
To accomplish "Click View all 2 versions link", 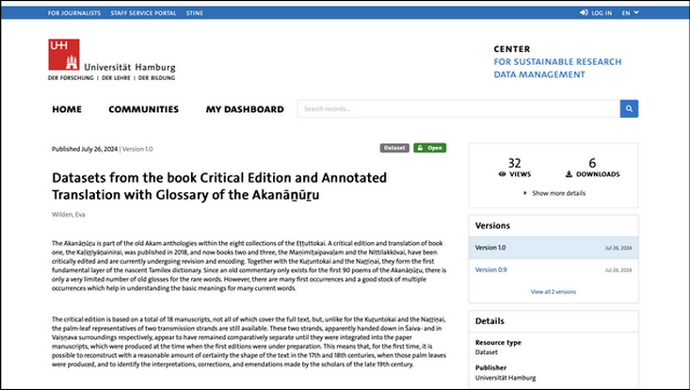I will click(x=553, y=292).
